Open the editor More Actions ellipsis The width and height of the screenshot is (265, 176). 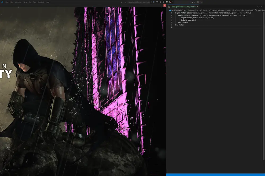pos(262,7)
